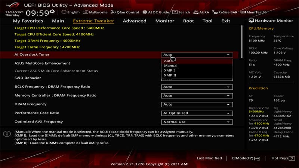Launch the AI OC Guide icon
Viewport: 299px width, 168px height.
pos(145,12)
